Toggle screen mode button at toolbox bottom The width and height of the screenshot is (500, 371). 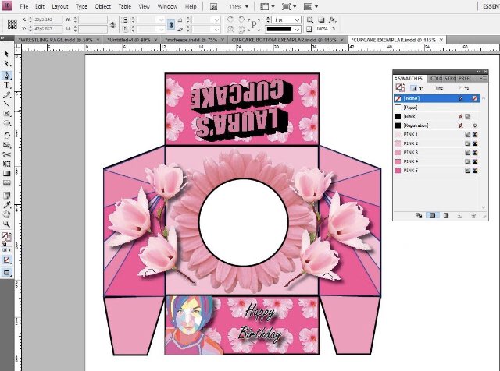[6, 272]
